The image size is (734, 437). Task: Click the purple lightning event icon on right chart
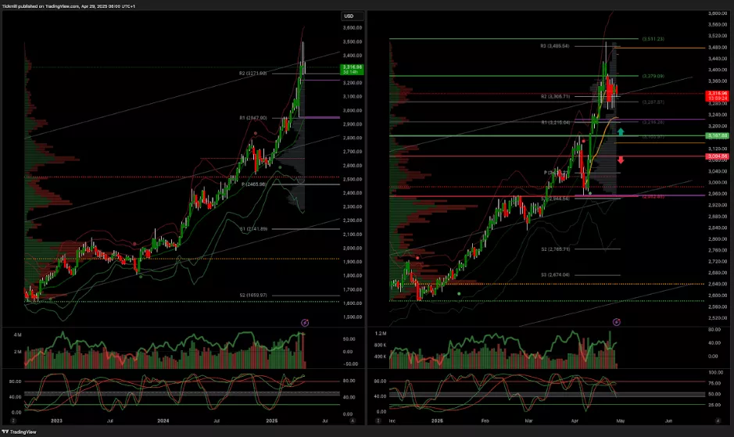click(617, 321)
